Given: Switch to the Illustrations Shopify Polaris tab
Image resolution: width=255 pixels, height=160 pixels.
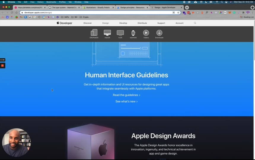Looking at the screenshot, I should click(98, 7).
